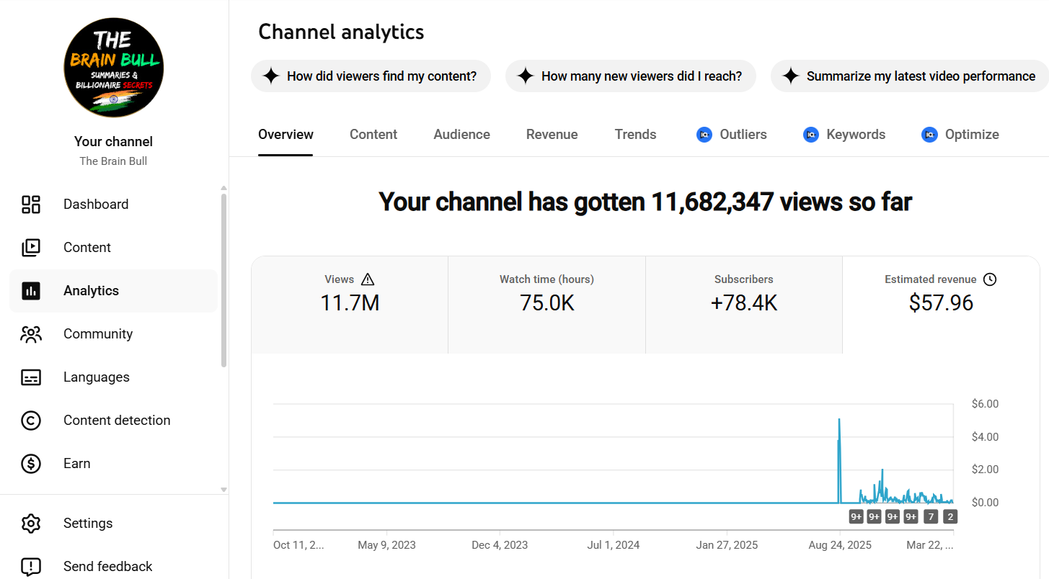Open Content detection via its copyright icon
Screen dimensions: 1049x579
point(31,421)
